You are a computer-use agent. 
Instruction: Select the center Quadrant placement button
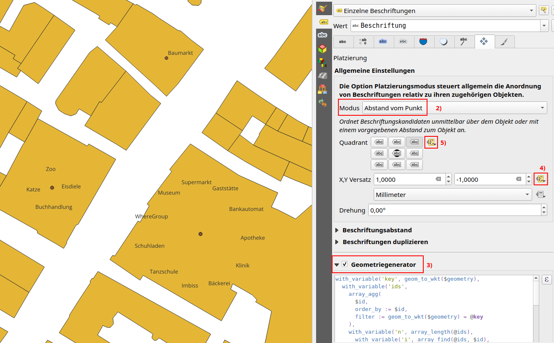click(x=396, y=154)
